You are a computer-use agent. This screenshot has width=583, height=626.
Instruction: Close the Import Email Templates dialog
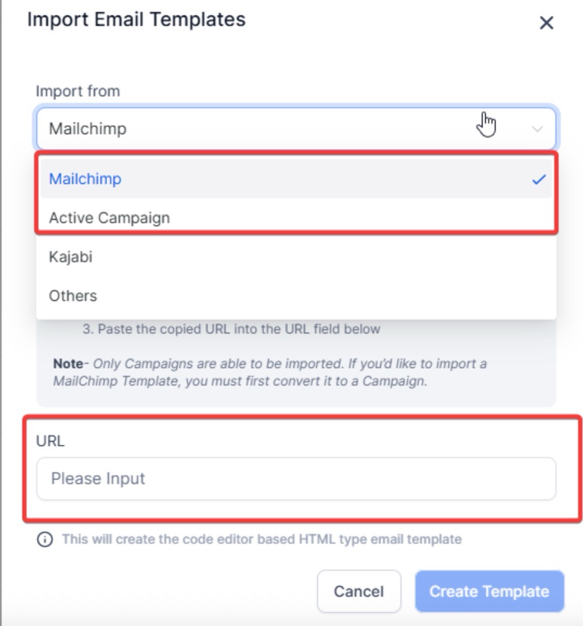(546, 23)
